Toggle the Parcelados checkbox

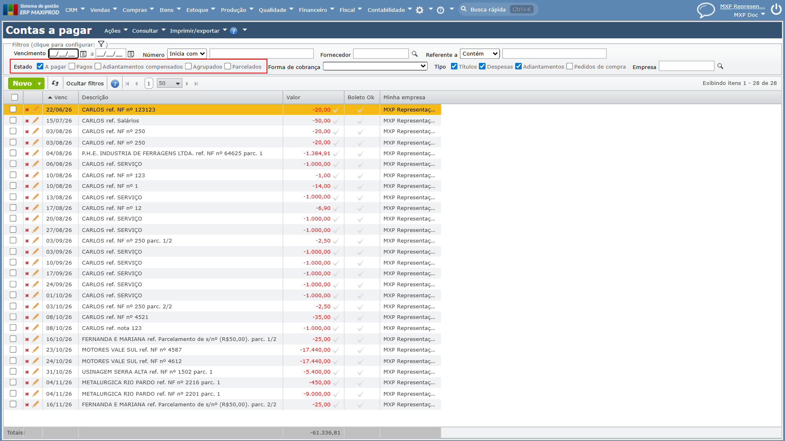[x=228, y=66]
